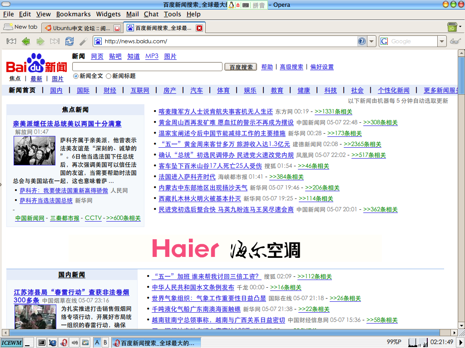The height and width of the screenshot is (348, 465).
Task: Click the volume speaker icon in taskbar
Action: (74, 343)
